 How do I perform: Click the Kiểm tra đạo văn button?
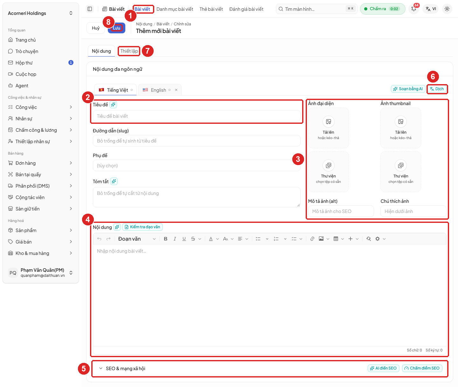click(x=142, y=227)
